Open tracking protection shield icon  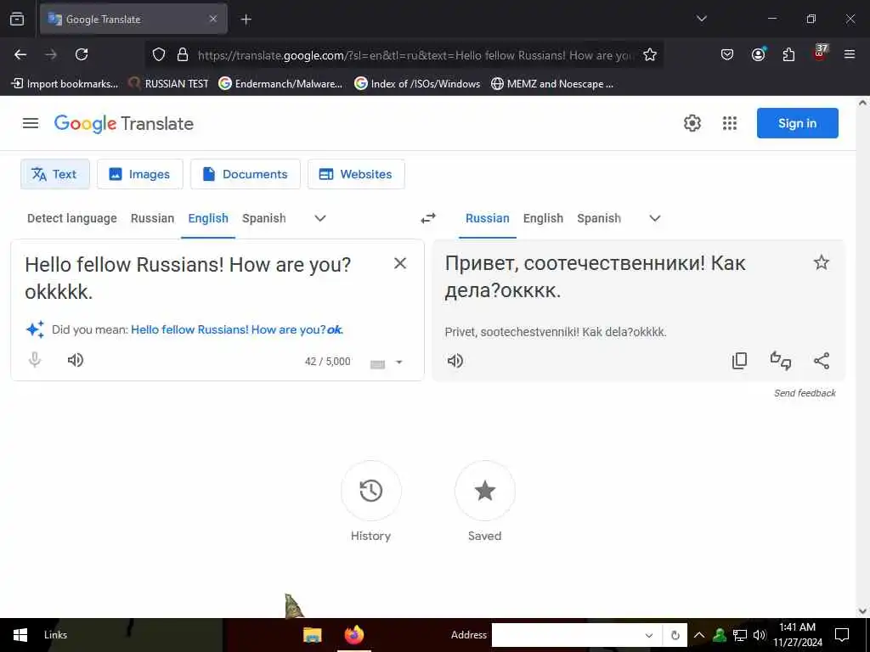tap(159, 54)
